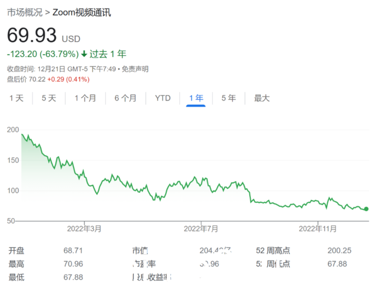Switch to the 1 个月 range tab
Image resolution: width=376 pixels, height=284 pixels.
point(85,98)
